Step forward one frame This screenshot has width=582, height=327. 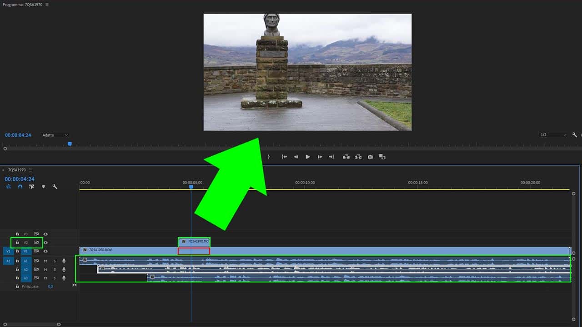320,157
